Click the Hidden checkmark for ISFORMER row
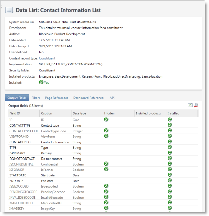 pos(106,170)
